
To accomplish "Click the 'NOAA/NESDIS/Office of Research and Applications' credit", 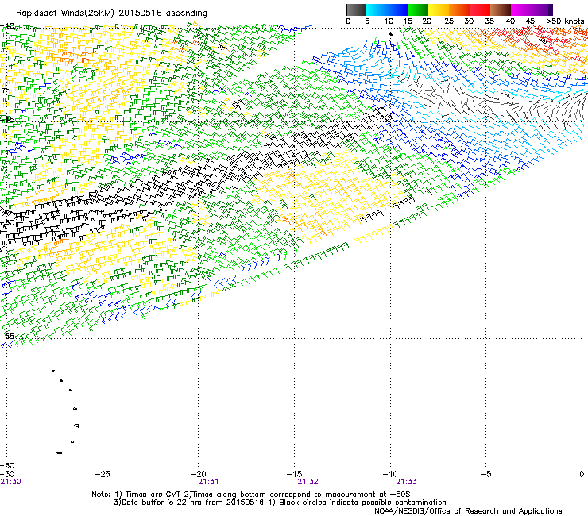I will (x=468, y=511).
